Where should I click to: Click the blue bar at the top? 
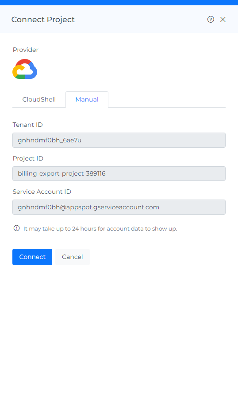tap(119, 3)
